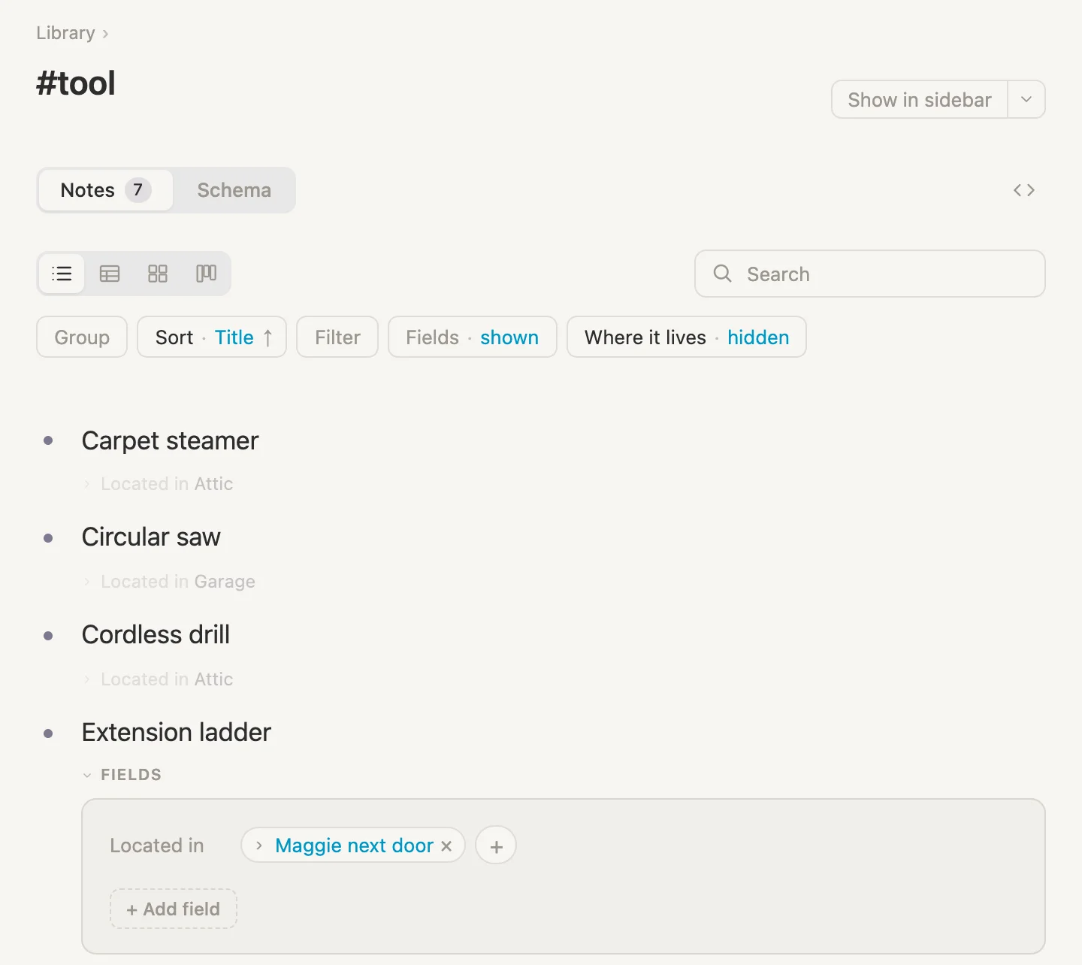Open the Group options
Screen dimensions: 1082x965
tap(82, 337)
